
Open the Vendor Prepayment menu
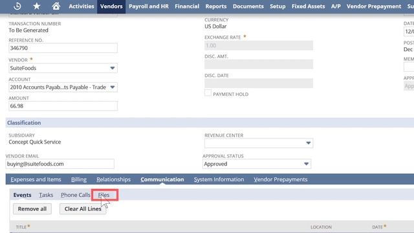[374, 6]
